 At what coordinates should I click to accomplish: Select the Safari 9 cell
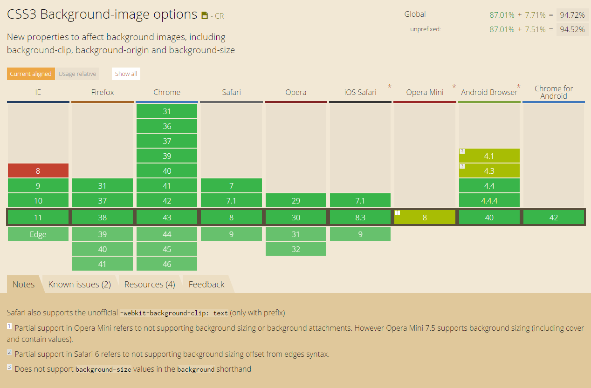231,234
